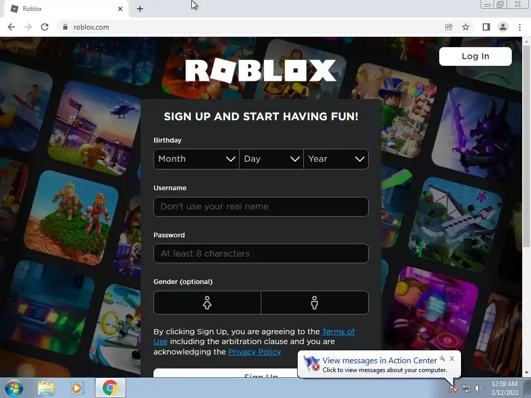Image resolution: width=531 pixels, height=398 pixels.
Task: Select the Roblox browser tab
Action: tap(66, 9)
